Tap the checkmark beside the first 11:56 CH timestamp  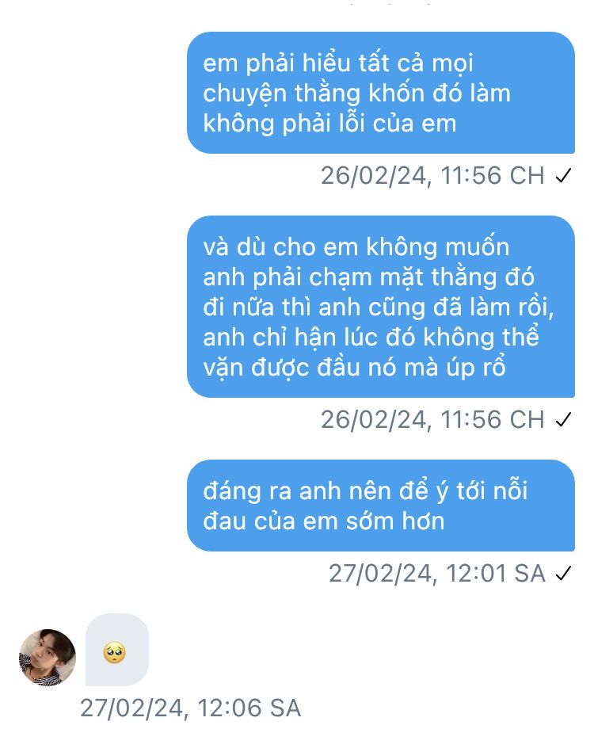[563, 176]
